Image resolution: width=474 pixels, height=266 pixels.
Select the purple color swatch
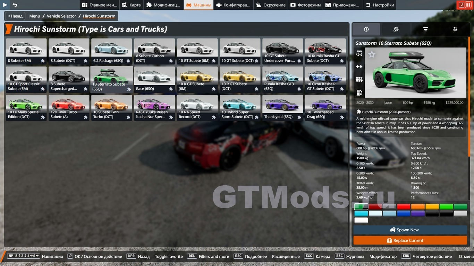[x=418, y=213]
